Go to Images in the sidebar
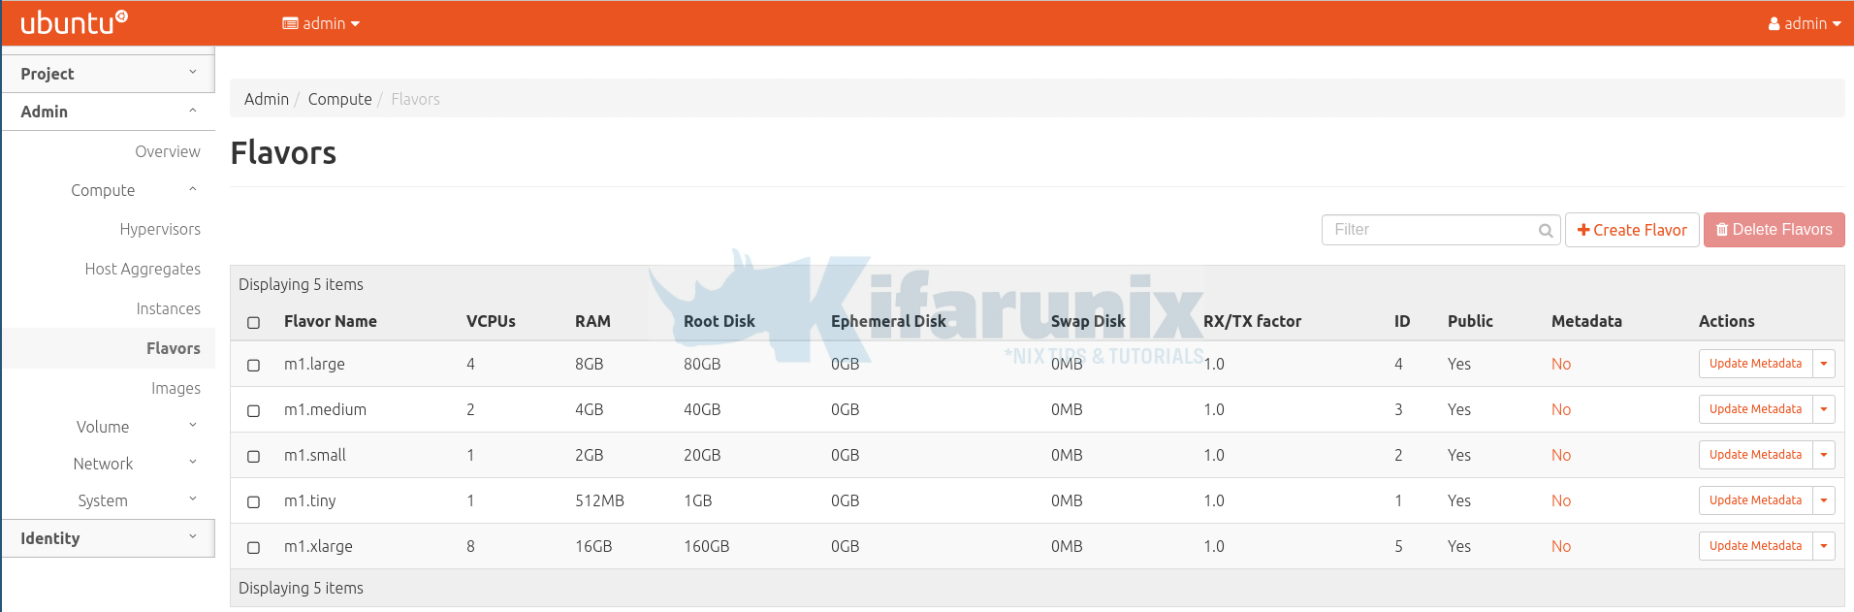This screenshot has height=612, width=1854. (x=176, y=389)
